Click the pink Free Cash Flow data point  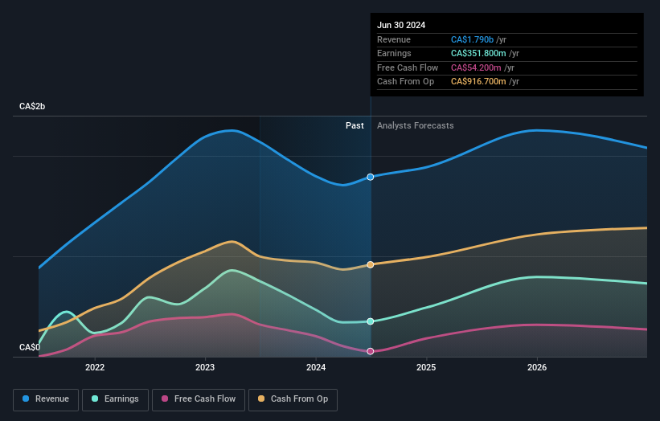click(371, 351)
